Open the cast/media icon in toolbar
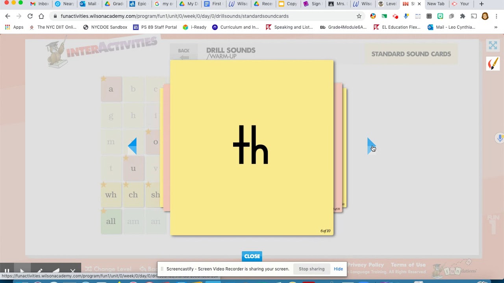The height and width of the screenshot is (283, 504). tap(474, 16)
